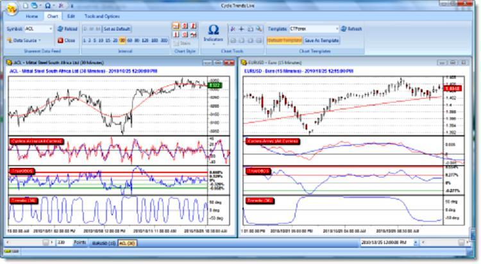Select the 300 minute interval

pos(164,40)
